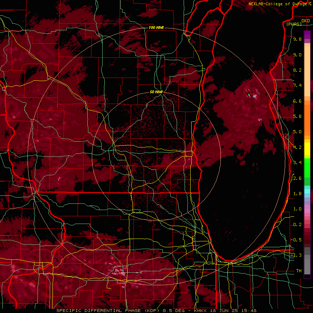Click the -0.5 scale value

296,240
